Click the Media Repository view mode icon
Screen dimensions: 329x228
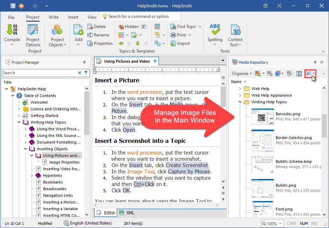(308, 73)
